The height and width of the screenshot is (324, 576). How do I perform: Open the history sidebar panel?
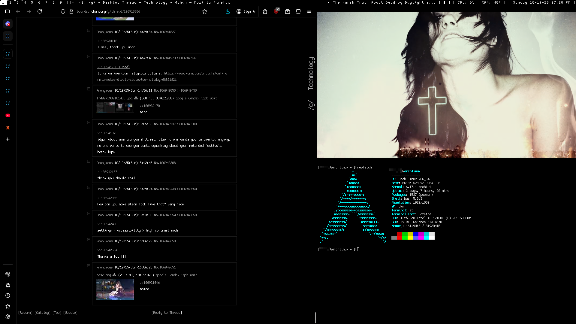pos(8,295)
